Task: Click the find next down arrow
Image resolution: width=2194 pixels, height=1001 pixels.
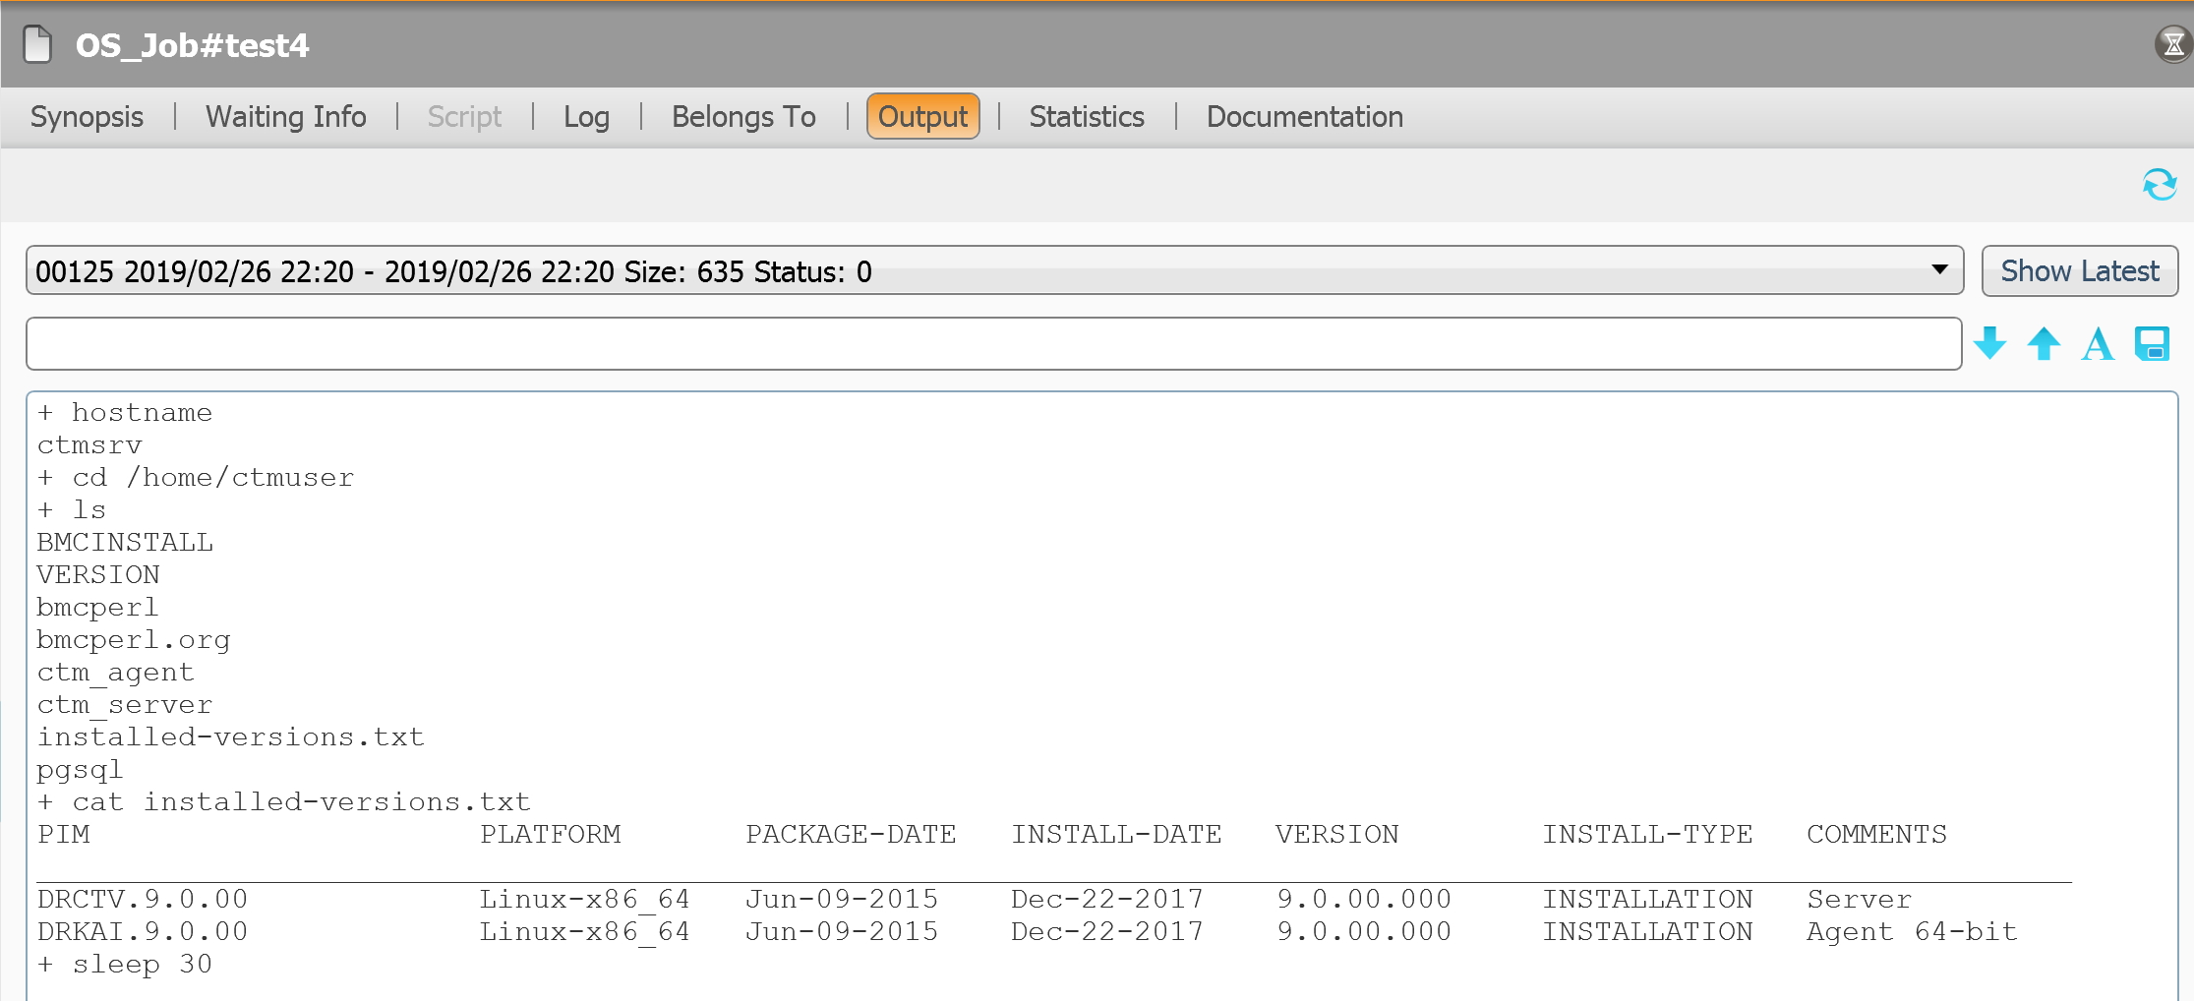Action: coord(1990,343)
